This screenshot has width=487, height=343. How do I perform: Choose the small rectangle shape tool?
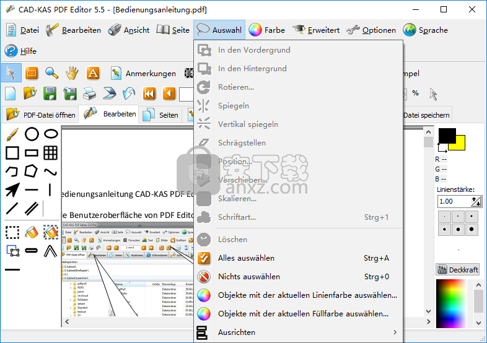(x=32, y=153)
